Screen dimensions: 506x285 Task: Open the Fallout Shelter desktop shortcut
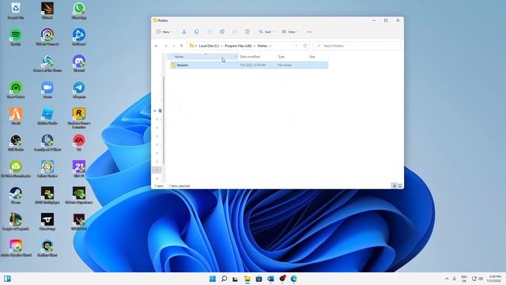click(x=47, y=169)
